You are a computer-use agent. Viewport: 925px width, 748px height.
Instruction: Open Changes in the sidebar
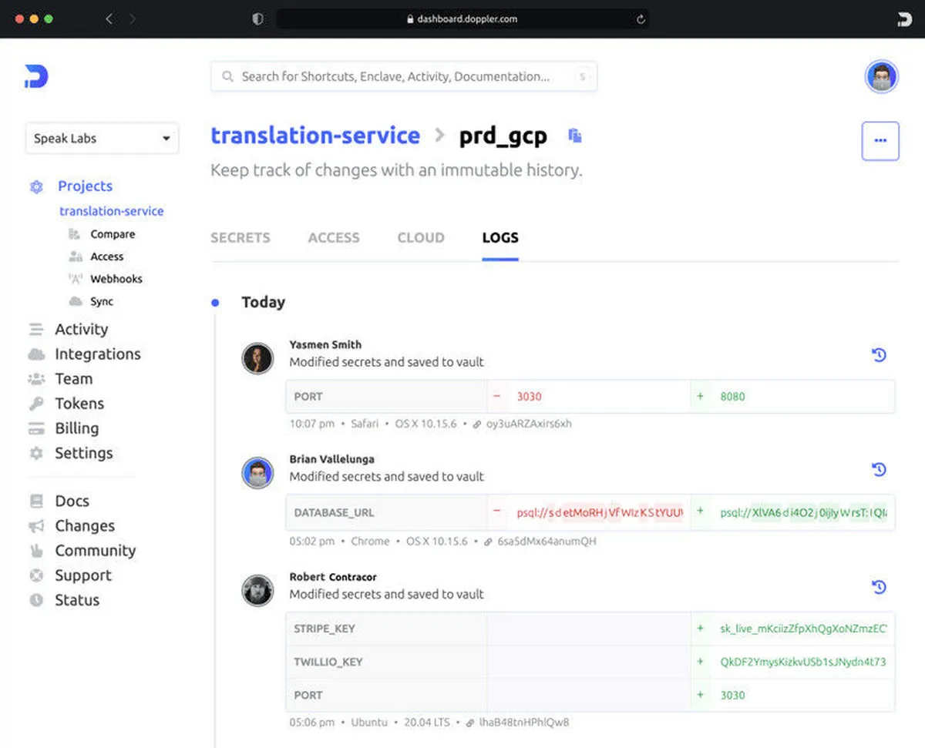[85, 526]
